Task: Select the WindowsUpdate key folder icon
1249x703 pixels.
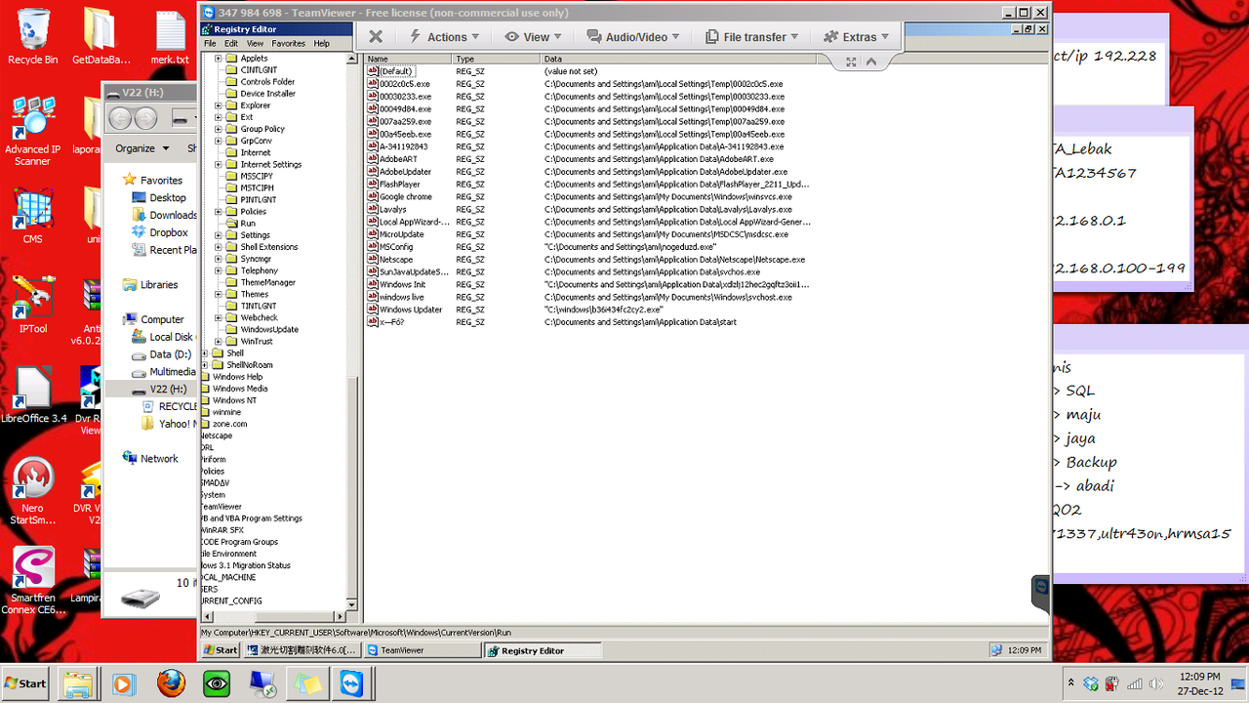Action: (x=232, y=330)
